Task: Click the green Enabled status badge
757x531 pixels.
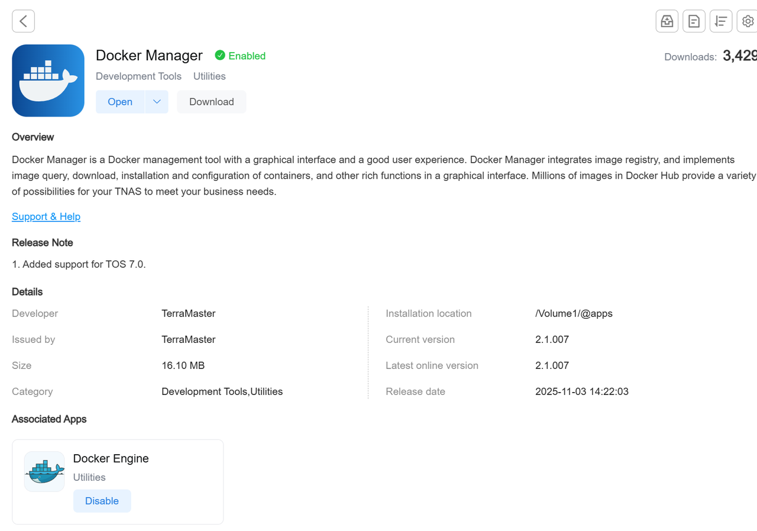Action: (240, 56)
